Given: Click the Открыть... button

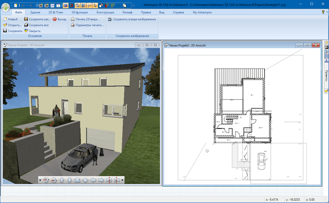Looking at the screenshot, I should tap(12, 25).
